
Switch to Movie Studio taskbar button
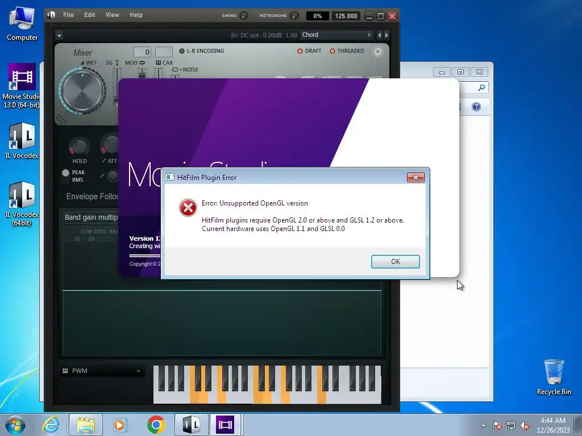click(x=226, y=425)
